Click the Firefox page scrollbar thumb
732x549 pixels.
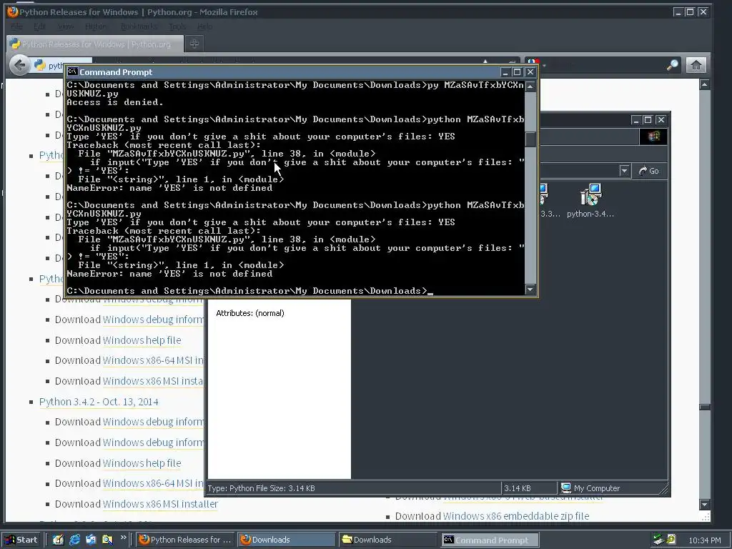pyautogui.click(x=704, y=407)
